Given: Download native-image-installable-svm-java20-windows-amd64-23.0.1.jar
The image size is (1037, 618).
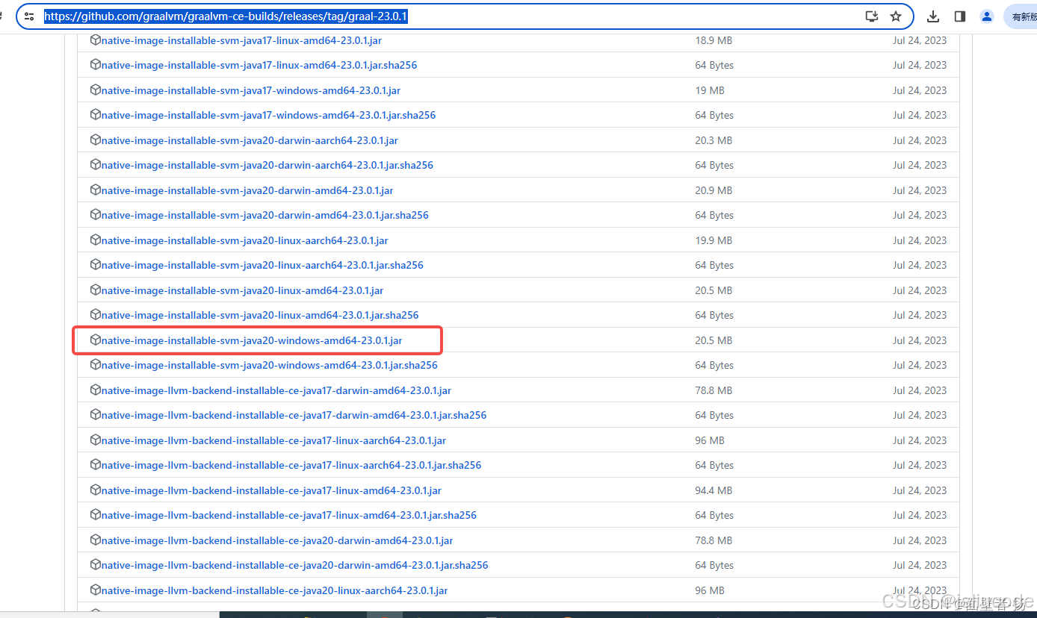Looking at the screenshot, I should point(252,340).
